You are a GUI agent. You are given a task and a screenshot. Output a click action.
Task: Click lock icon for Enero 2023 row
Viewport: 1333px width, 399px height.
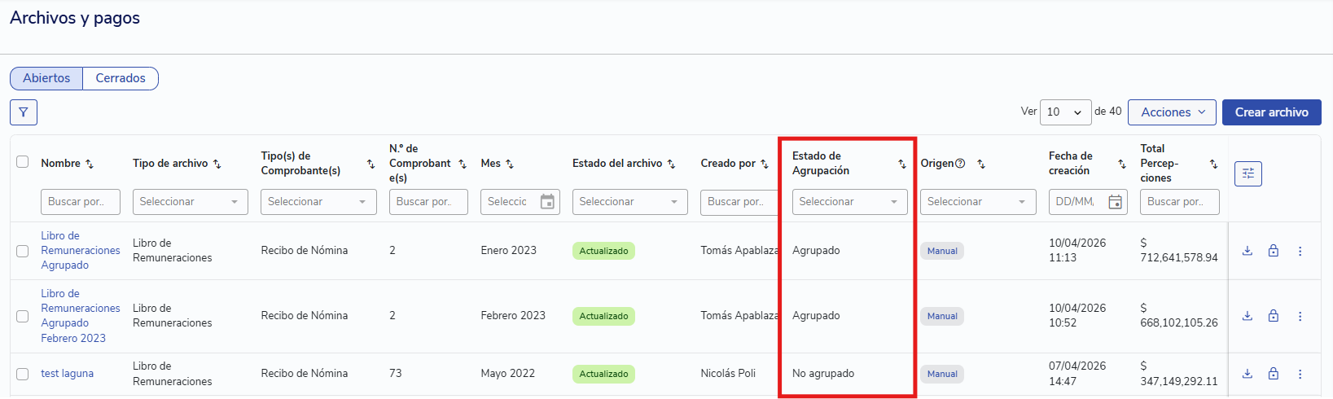click(1273, 251)
